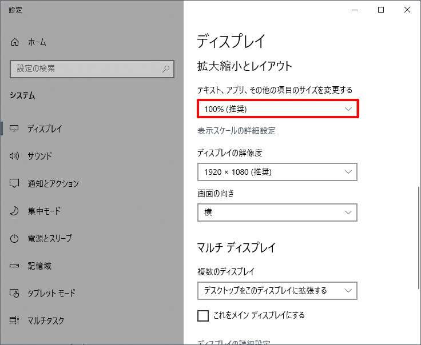Maximize the Settings window
The image size is (421, 345).
381,10
